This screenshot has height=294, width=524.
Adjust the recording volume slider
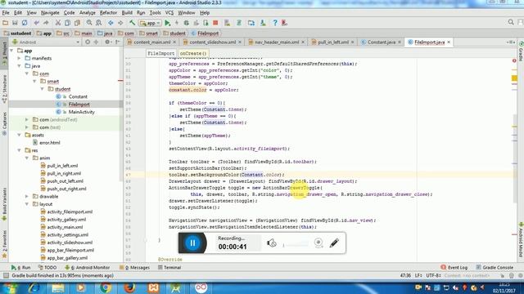[x=296, y=245]
